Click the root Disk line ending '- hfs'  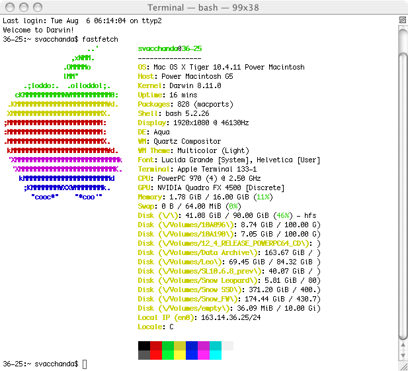pos(227,215)
